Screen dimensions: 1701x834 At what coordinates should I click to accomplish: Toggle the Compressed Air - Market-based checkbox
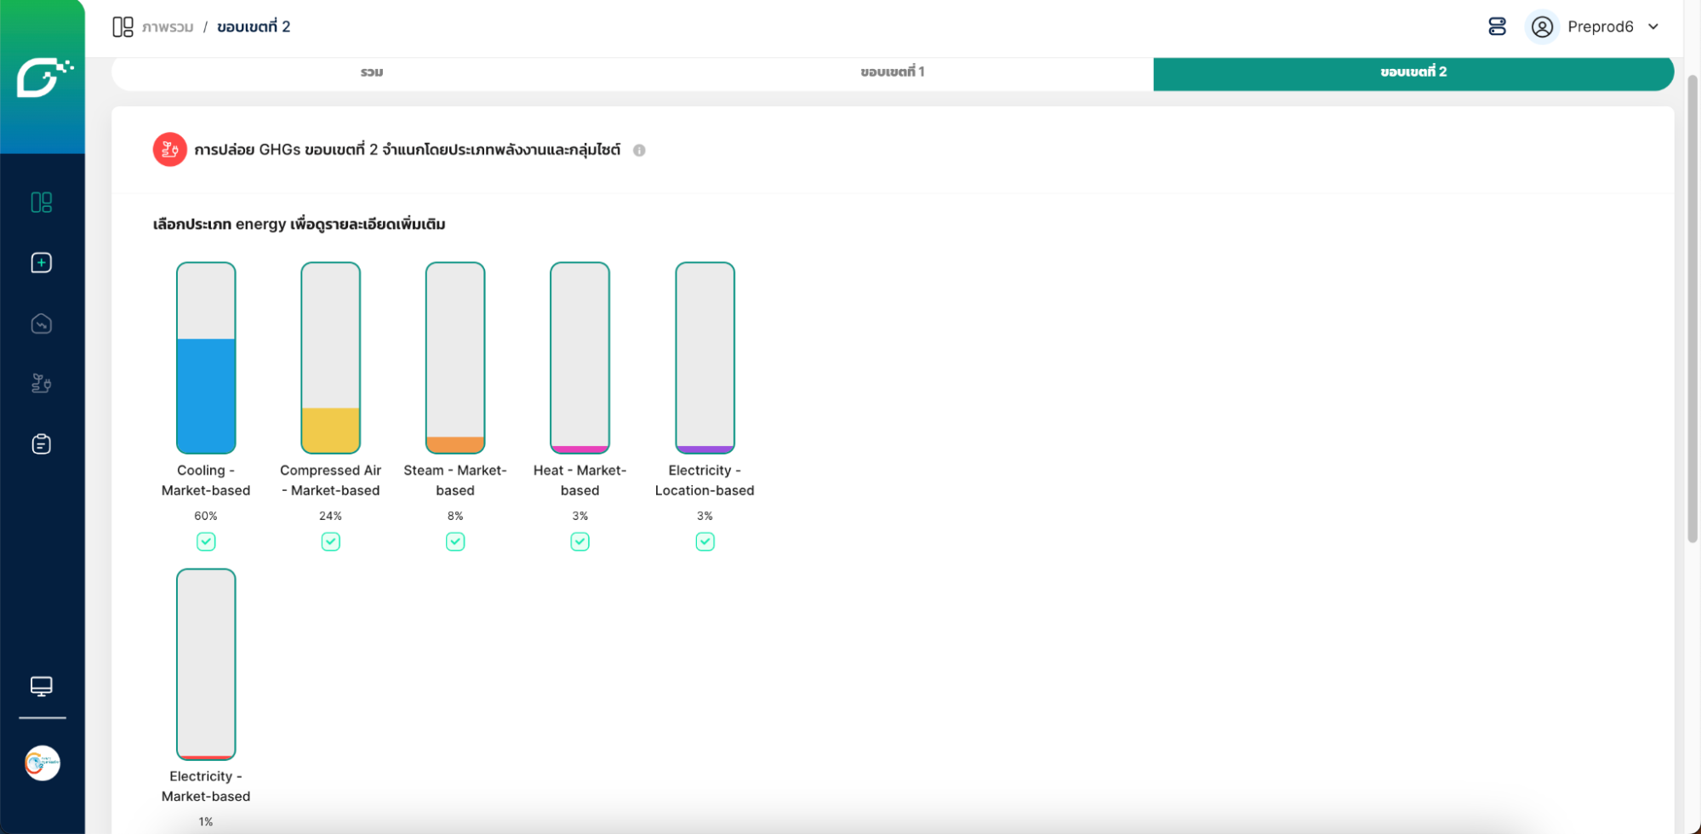click(330, 542)
